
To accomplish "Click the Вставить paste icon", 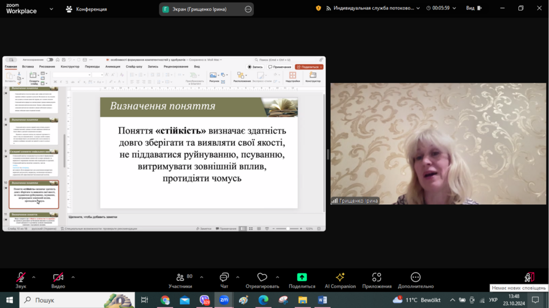I will 10,76.
